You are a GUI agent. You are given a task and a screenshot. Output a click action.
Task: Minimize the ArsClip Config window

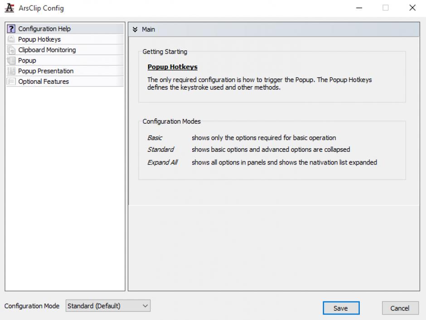click(x=359, y=8)
